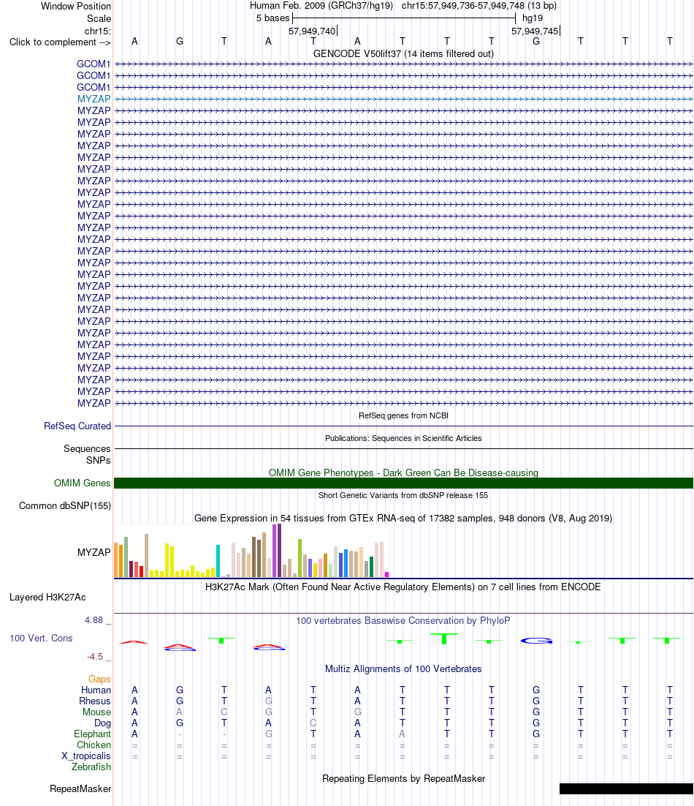Click the 'Click to complement -->' label
This screenshot has width=694, height=806.
click(x=60, y=42)
